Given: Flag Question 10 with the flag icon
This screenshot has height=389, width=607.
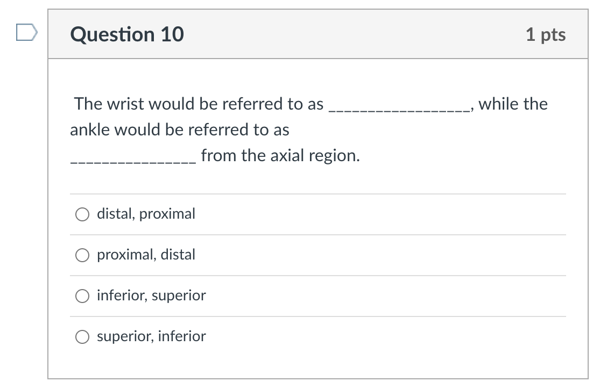Looking at the screenshot, I should (26, 33).
